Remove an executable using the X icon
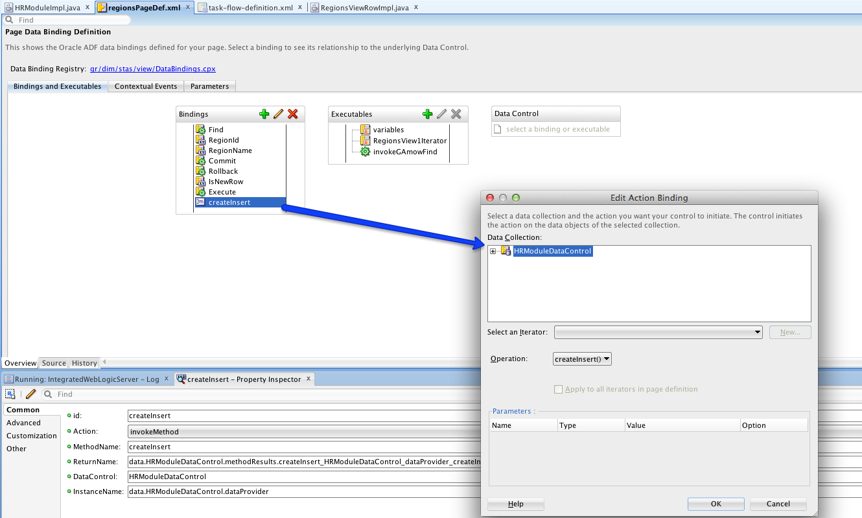The width and height of the screenshot is (862, 518). (x=456, y=113)
